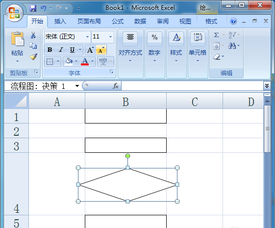This screenshot has height=228, width=275.
Task: Open Find & Select binoculars
Action: pyautogui.click(x=232, y=46)
